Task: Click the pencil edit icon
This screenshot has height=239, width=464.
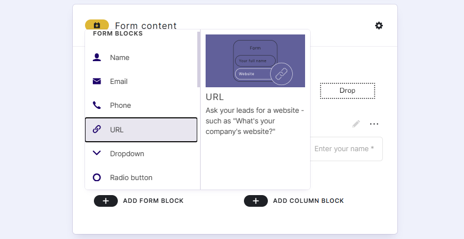Action: 356,124
